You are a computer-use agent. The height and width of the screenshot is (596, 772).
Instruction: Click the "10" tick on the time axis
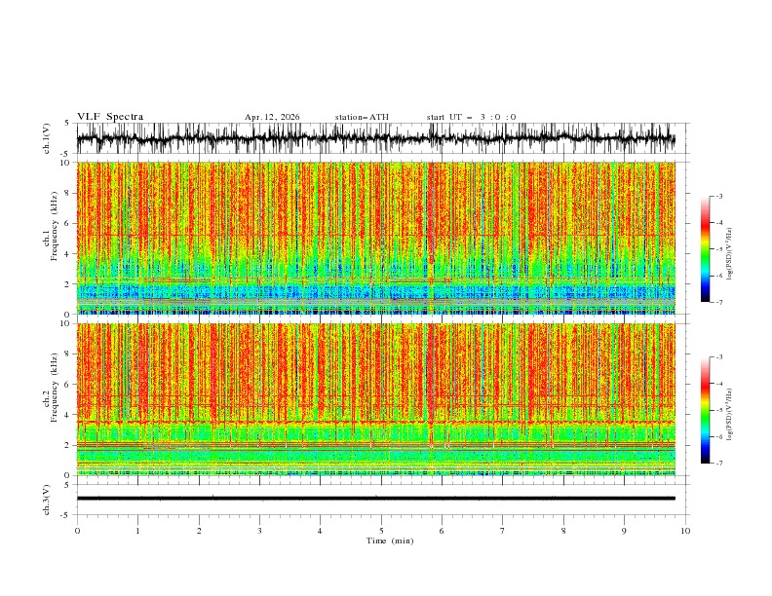pos(685,531)
